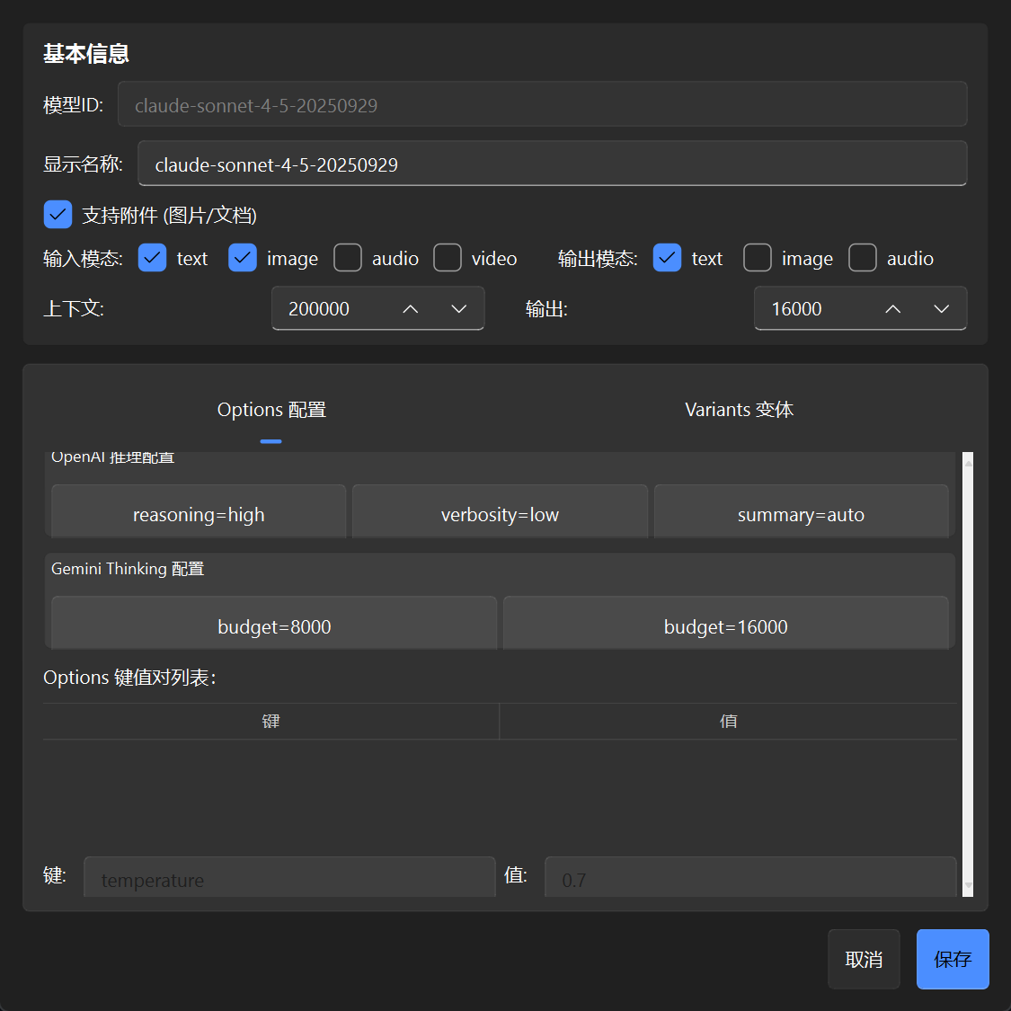Click the 显示名称 display name field
Screen dimensions: 1011x1011
tap(553, 164)
